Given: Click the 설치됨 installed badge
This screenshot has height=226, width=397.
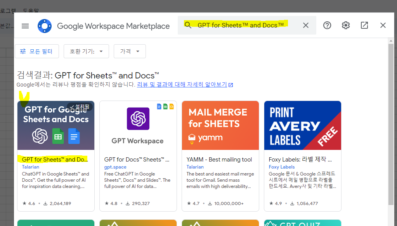Looking at the screenshot, I should click(x=80, y=107).
